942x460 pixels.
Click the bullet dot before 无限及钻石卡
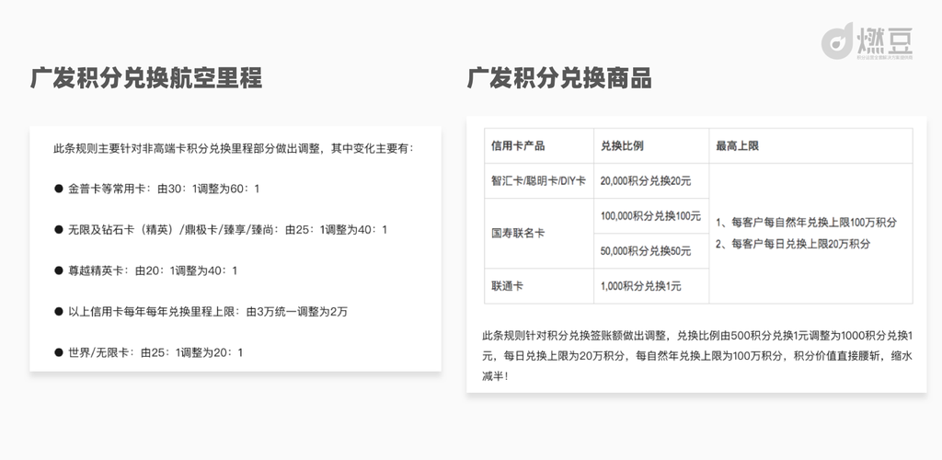point(58,229)
